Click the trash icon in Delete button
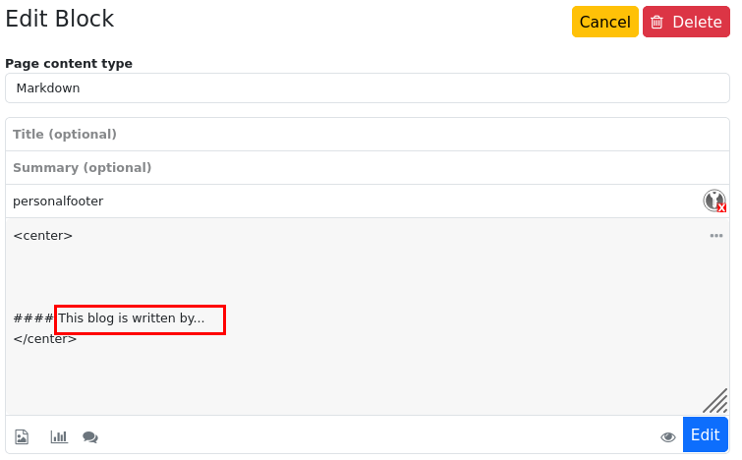 (x=657, y=22)
